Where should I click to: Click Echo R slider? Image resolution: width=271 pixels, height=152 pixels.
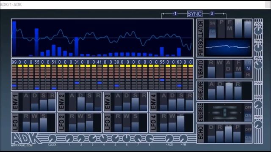(x=220, y=134)
